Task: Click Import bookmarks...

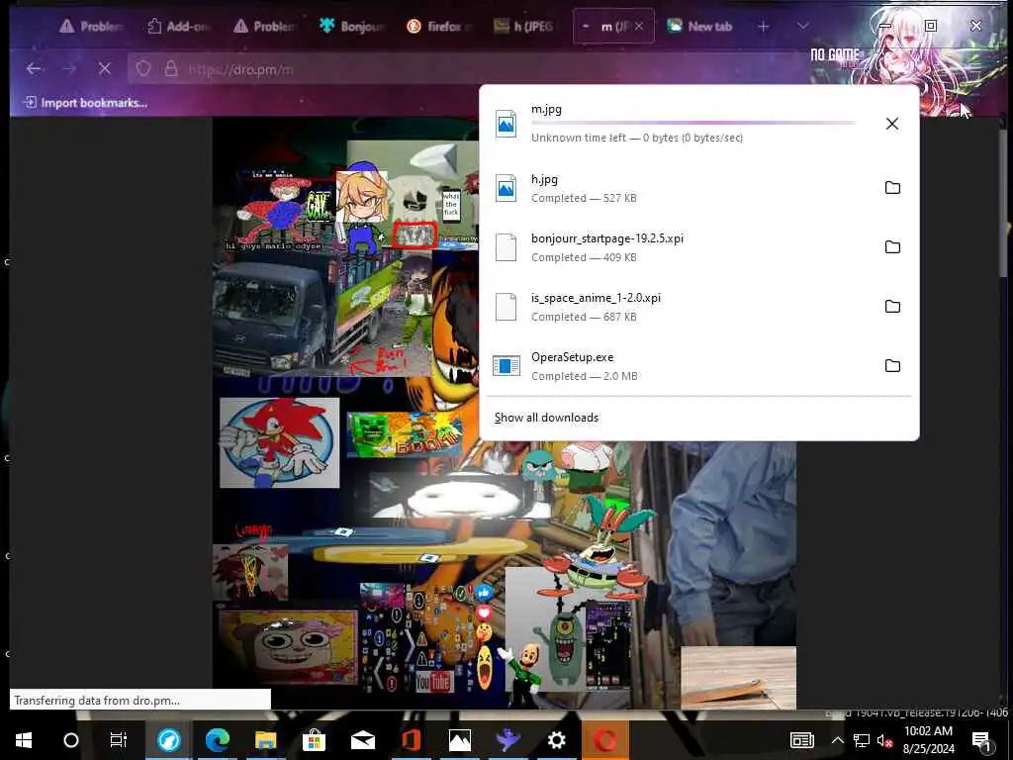Action: (x=85, y=103)
